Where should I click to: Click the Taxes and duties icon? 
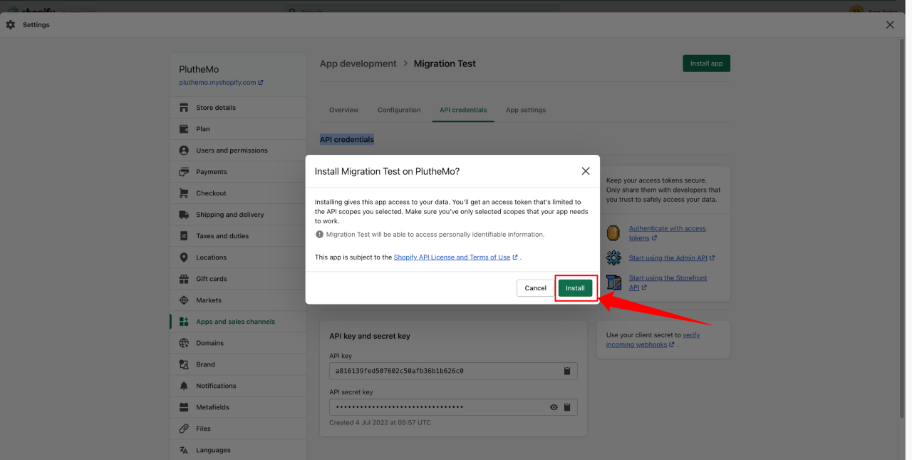click(184, 236)
